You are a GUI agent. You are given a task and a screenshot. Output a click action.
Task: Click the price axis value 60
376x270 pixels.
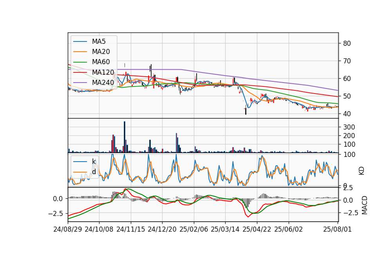(347, 79)
